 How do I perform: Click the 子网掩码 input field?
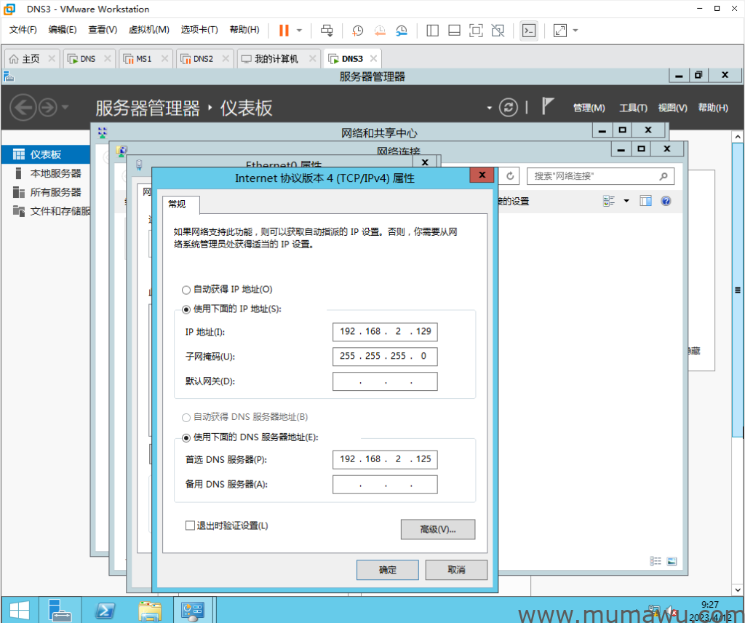385,357
